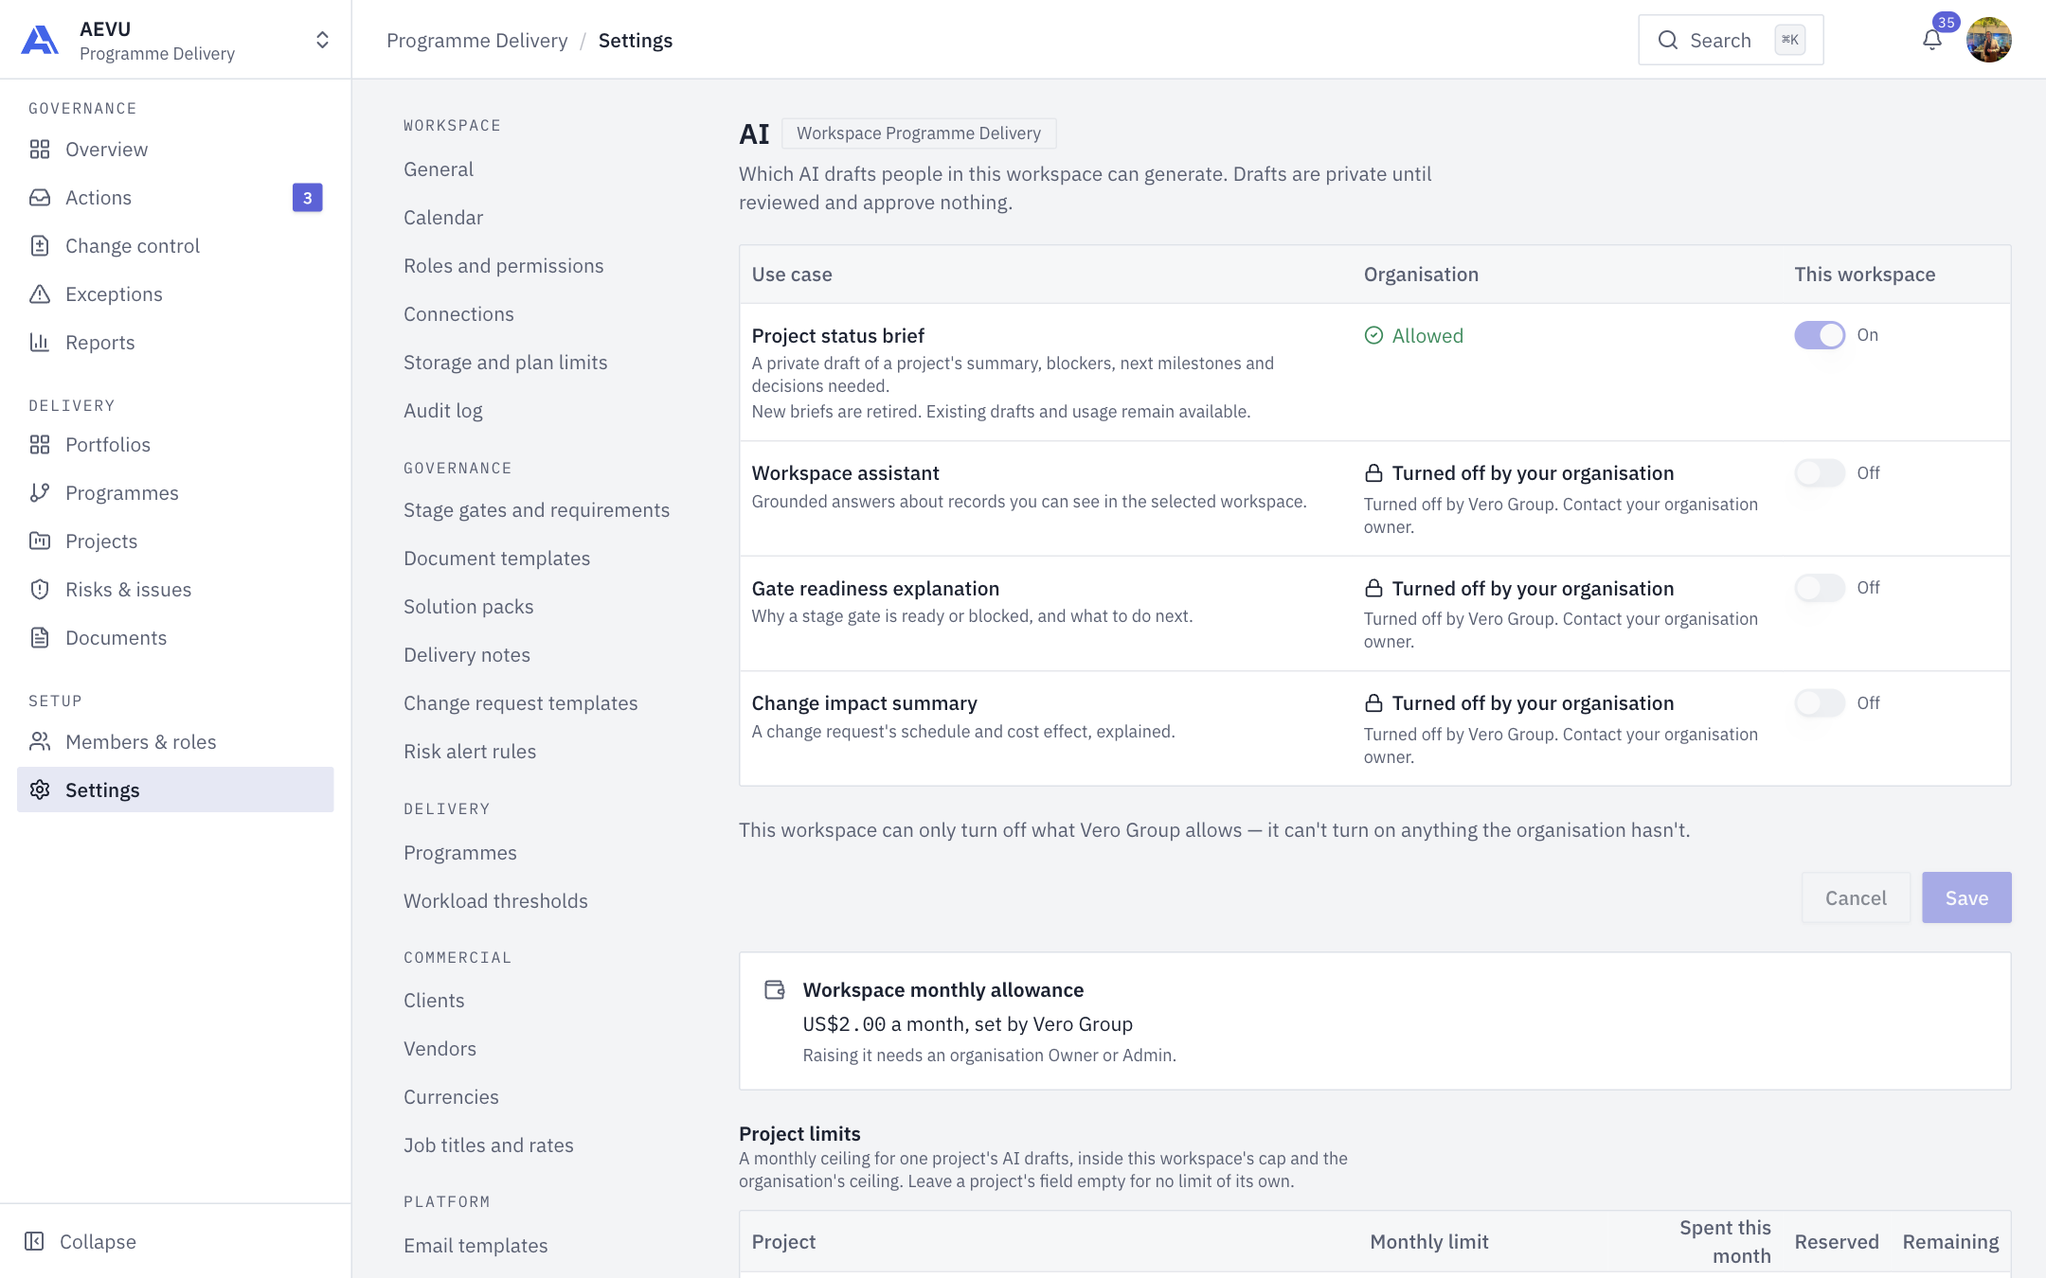Screen dimensions: 2046x1278
Task: Open the notifications bell
Action: tap(1931, 40)
